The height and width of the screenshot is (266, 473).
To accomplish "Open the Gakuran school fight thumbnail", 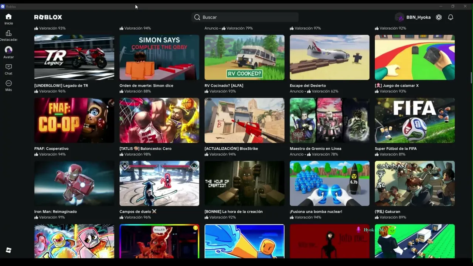I will coord(415,183).
